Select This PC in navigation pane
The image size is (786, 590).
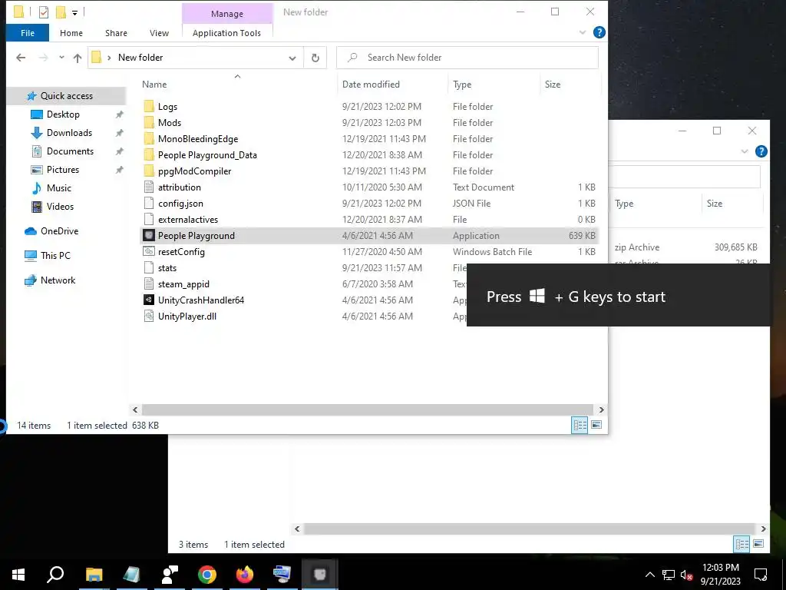pyautogui.click(x=55, y=255)
